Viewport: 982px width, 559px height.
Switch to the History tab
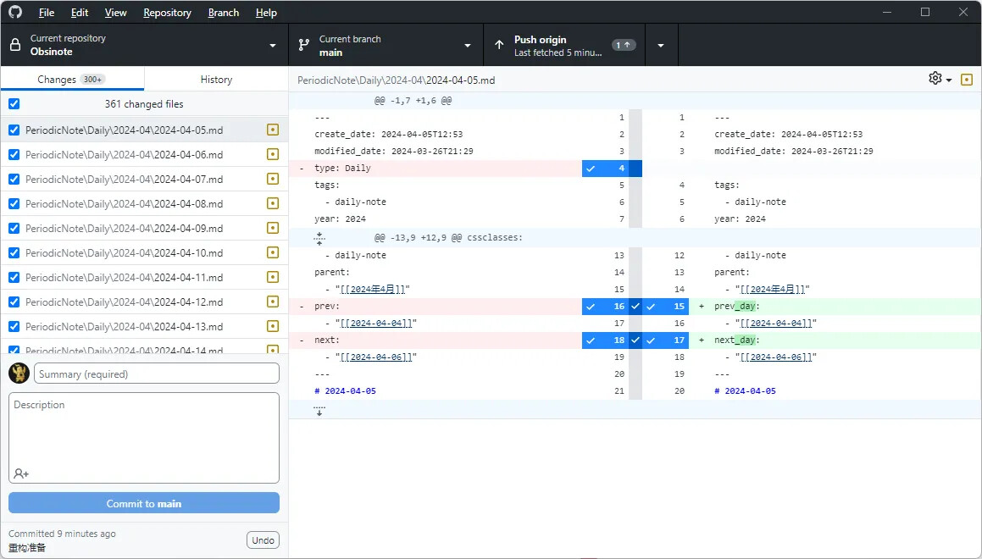pos(216,80)
